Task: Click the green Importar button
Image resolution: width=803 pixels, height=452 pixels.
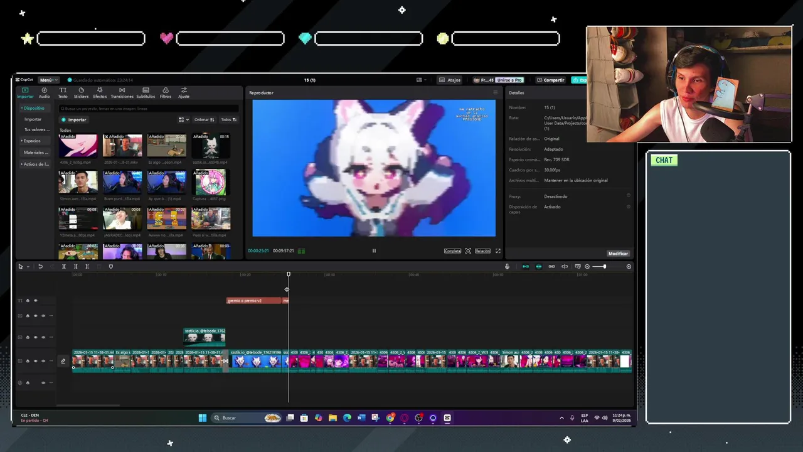Action: tap(74, 119)
